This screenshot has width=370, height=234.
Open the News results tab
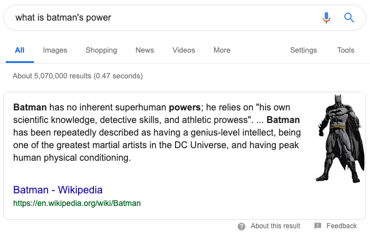tap(145, 50)
